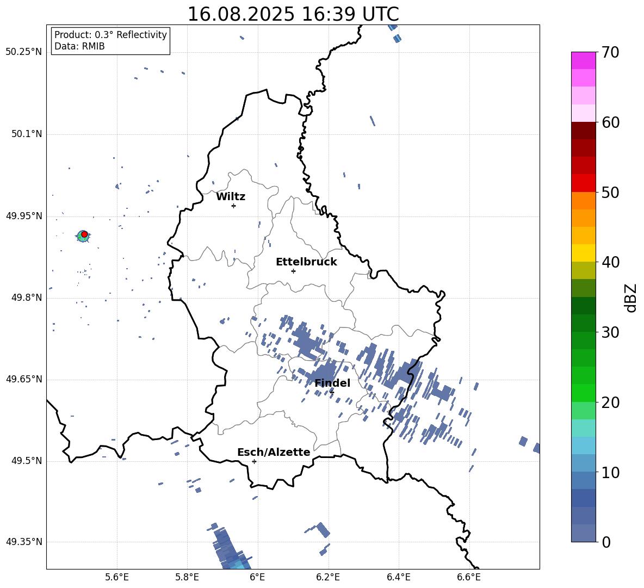This screenshot has width=644, height=588.
Task: Click the 6.6°E longitude label
Action: (469, 577)
